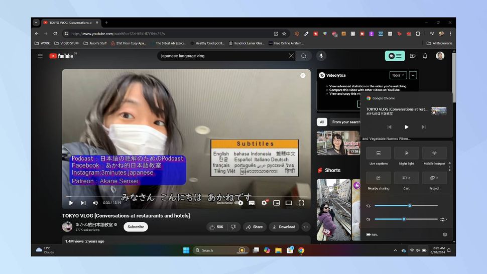Seek on the video progress bar

coord(186,196)
